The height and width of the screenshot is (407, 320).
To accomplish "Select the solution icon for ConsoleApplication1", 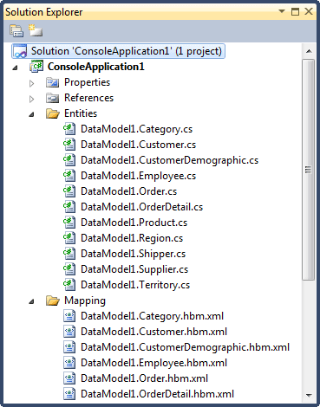I will pos(20,51).
